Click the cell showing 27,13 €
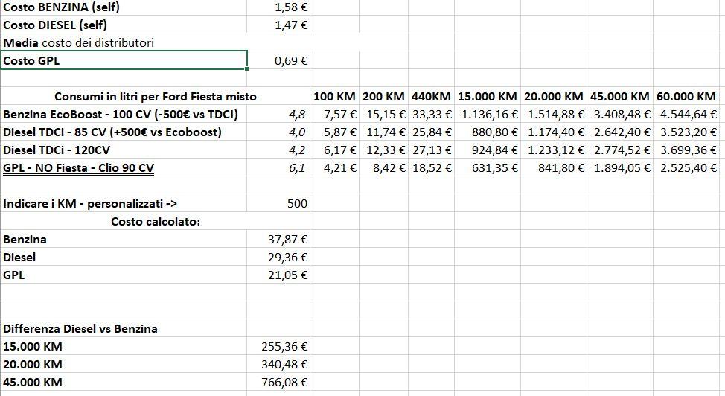Image resolution: width=725 pixels, height=396 pixels. pos(431,150)
